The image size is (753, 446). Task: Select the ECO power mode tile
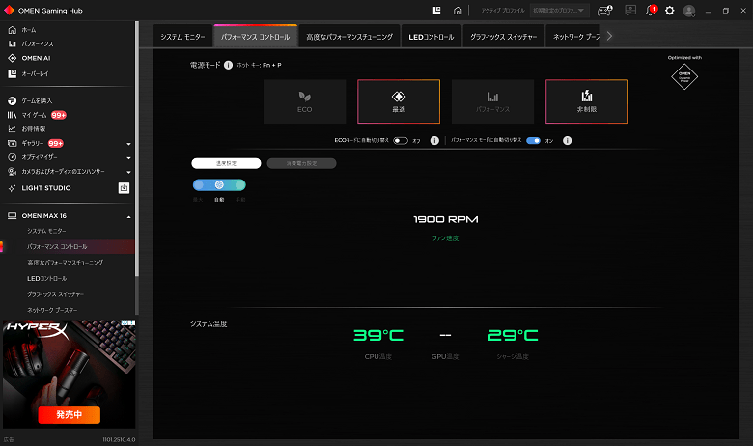pos(304,101)
